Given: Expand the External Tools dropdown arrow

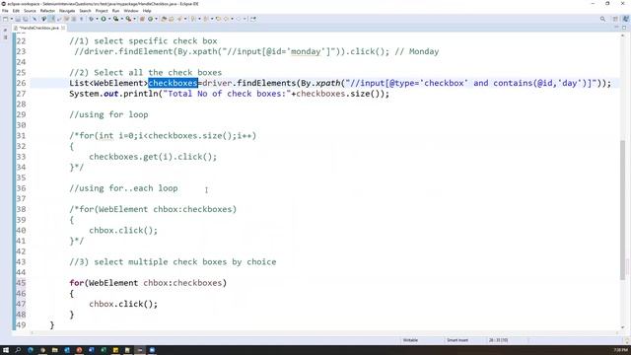Looking at the screenshot, I should point(134,19).
